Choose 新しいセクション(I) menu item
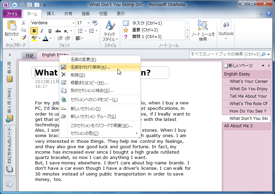 click(100, 109)
